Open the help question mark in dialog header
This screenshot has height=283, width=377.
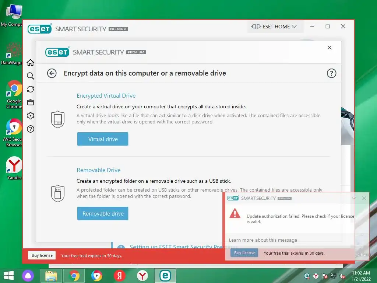pos(331,73)
